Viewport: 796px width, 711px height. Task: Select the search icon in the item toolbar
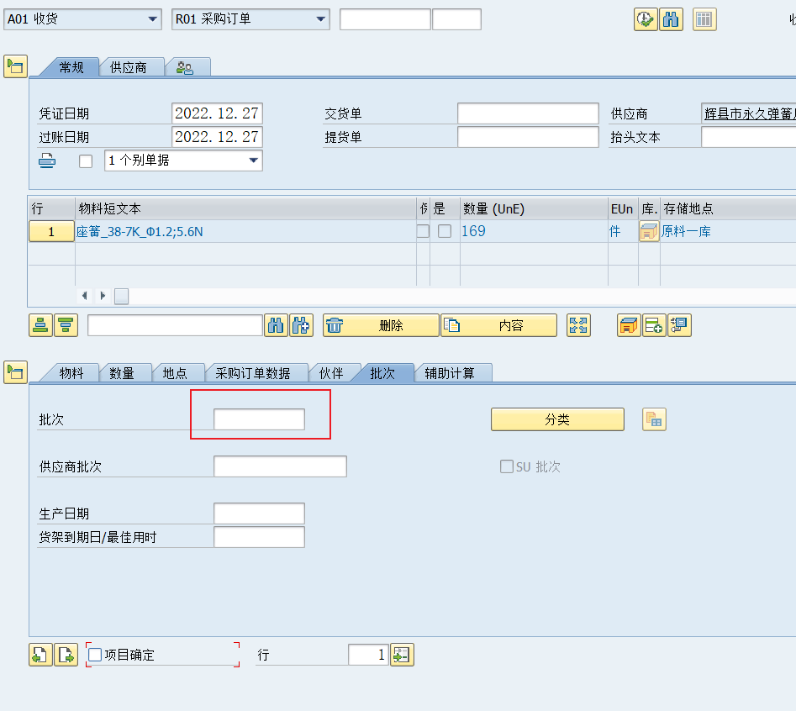[x=276, y=324]
